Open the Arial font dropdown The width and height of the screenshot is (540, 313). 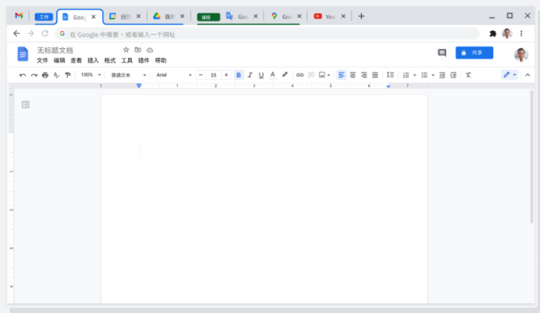point(173,75)
